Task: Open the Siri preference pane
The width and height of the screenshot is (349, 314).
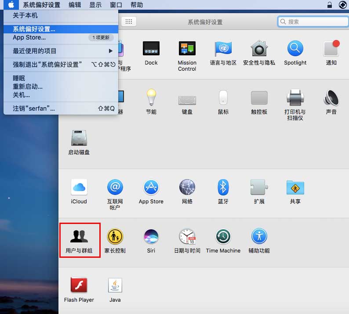Action: pos(151,236)
